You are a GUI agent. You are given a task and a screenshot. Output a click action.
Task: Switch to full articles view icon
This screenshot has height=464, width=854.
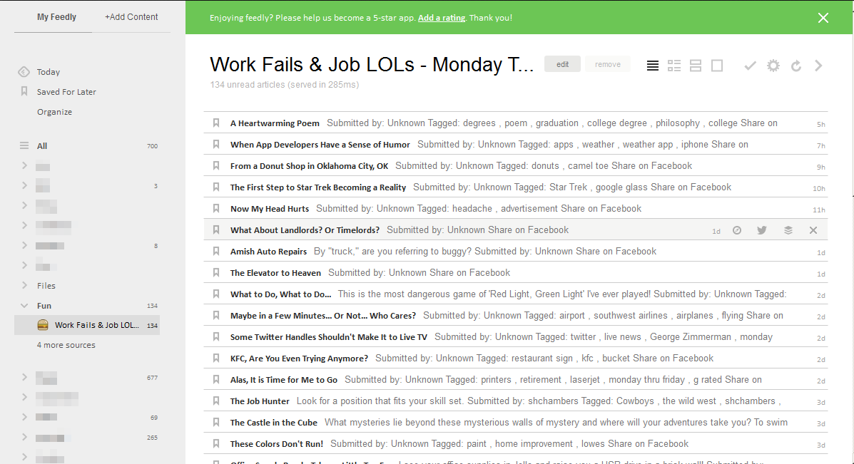[x=717, y=66]
